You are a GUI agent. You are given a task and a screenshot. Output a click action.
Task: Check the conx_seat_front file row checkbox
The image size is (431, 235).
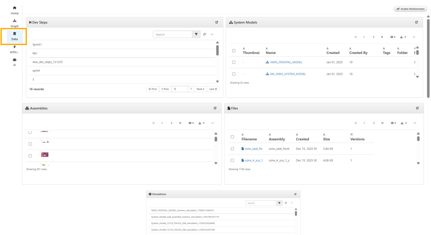coord(232,149)
